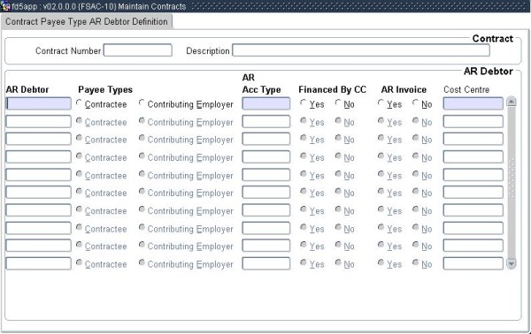Screen dimensions: 531x334
Task: Select Contractee radio in the second row
Action: pos(79,120)
